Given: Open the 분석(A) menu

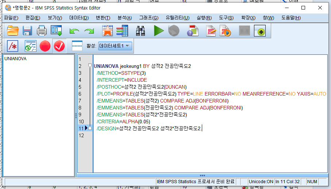Looking at the screenshot, I should (x=125, y=18).
